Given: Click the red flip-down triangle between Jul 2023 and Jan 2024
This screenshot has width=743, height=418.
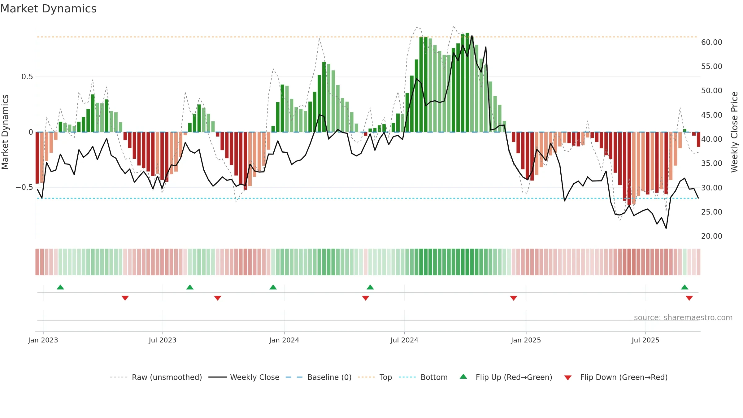Looking at the screenshot, I should [x=218, y=298].
